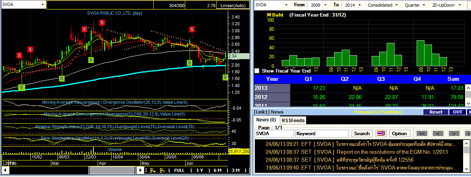Click the Q3 column header
The width and height of the screenshot is (471, 177).
pos(381,79)
